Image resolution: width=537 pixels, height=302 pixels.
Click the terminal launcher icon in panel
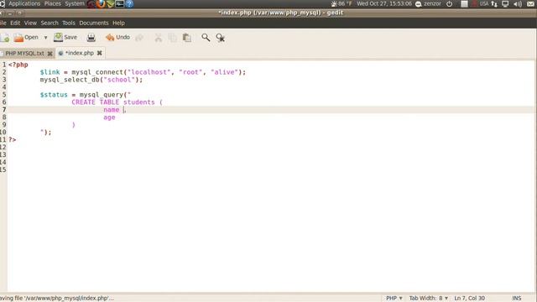pos(119,4)
